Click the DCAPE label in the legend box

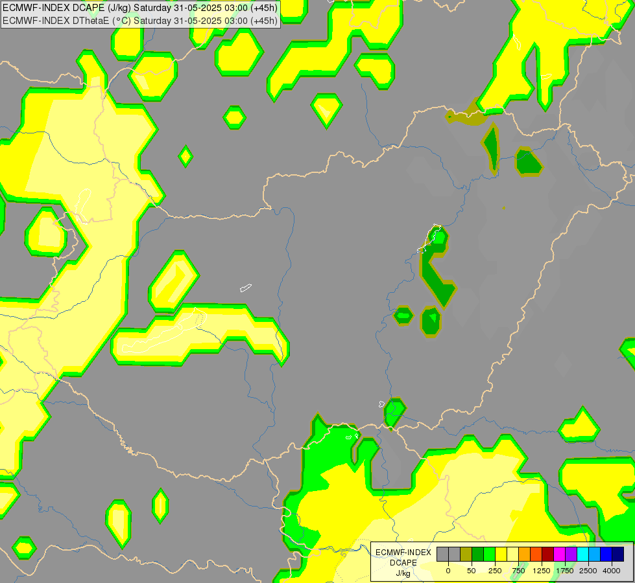[x=403, y=563]
